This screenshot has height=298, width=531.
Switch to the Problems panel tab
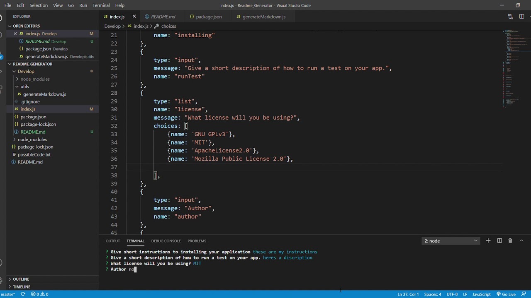197,241
